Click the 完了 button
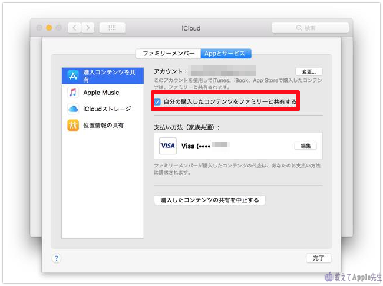The width and height of the screenshot is (383, 286). pos(319,258)
